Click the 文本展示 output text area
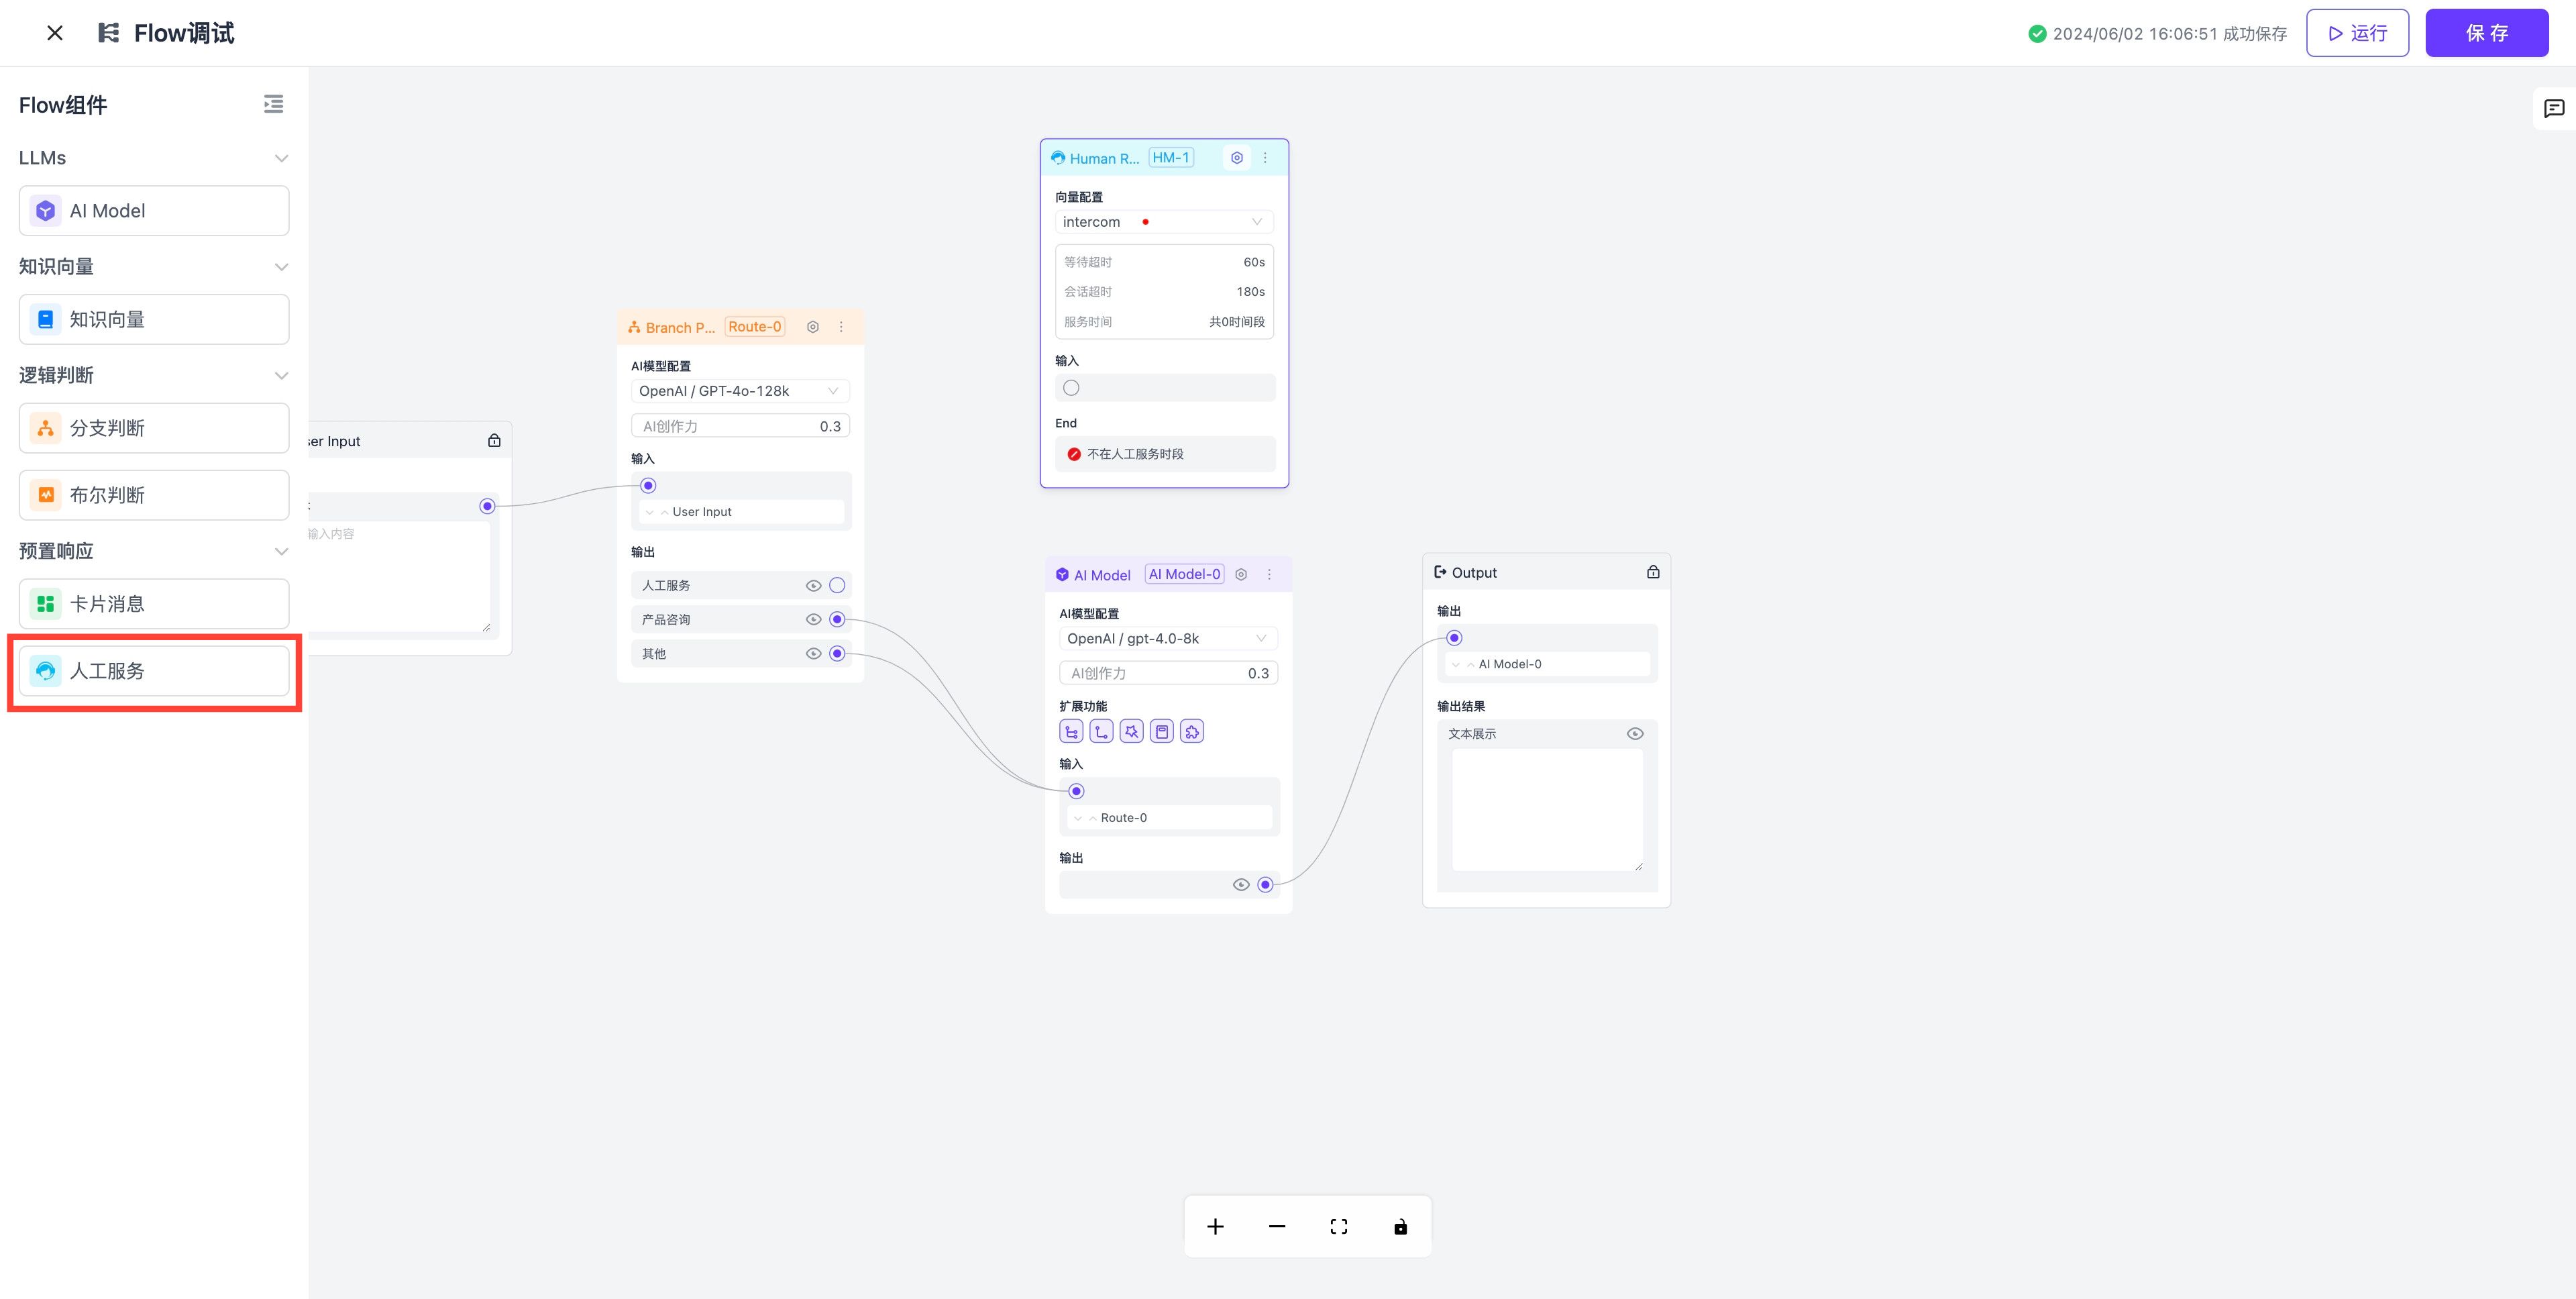This screenshot has width=2576, height=1299. tap(1547, 810)
